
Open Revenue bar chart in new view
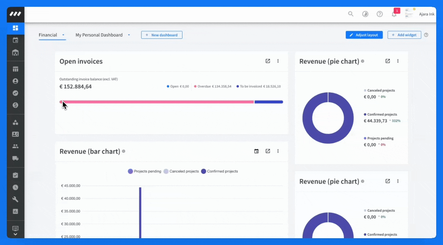pos(268,151)
